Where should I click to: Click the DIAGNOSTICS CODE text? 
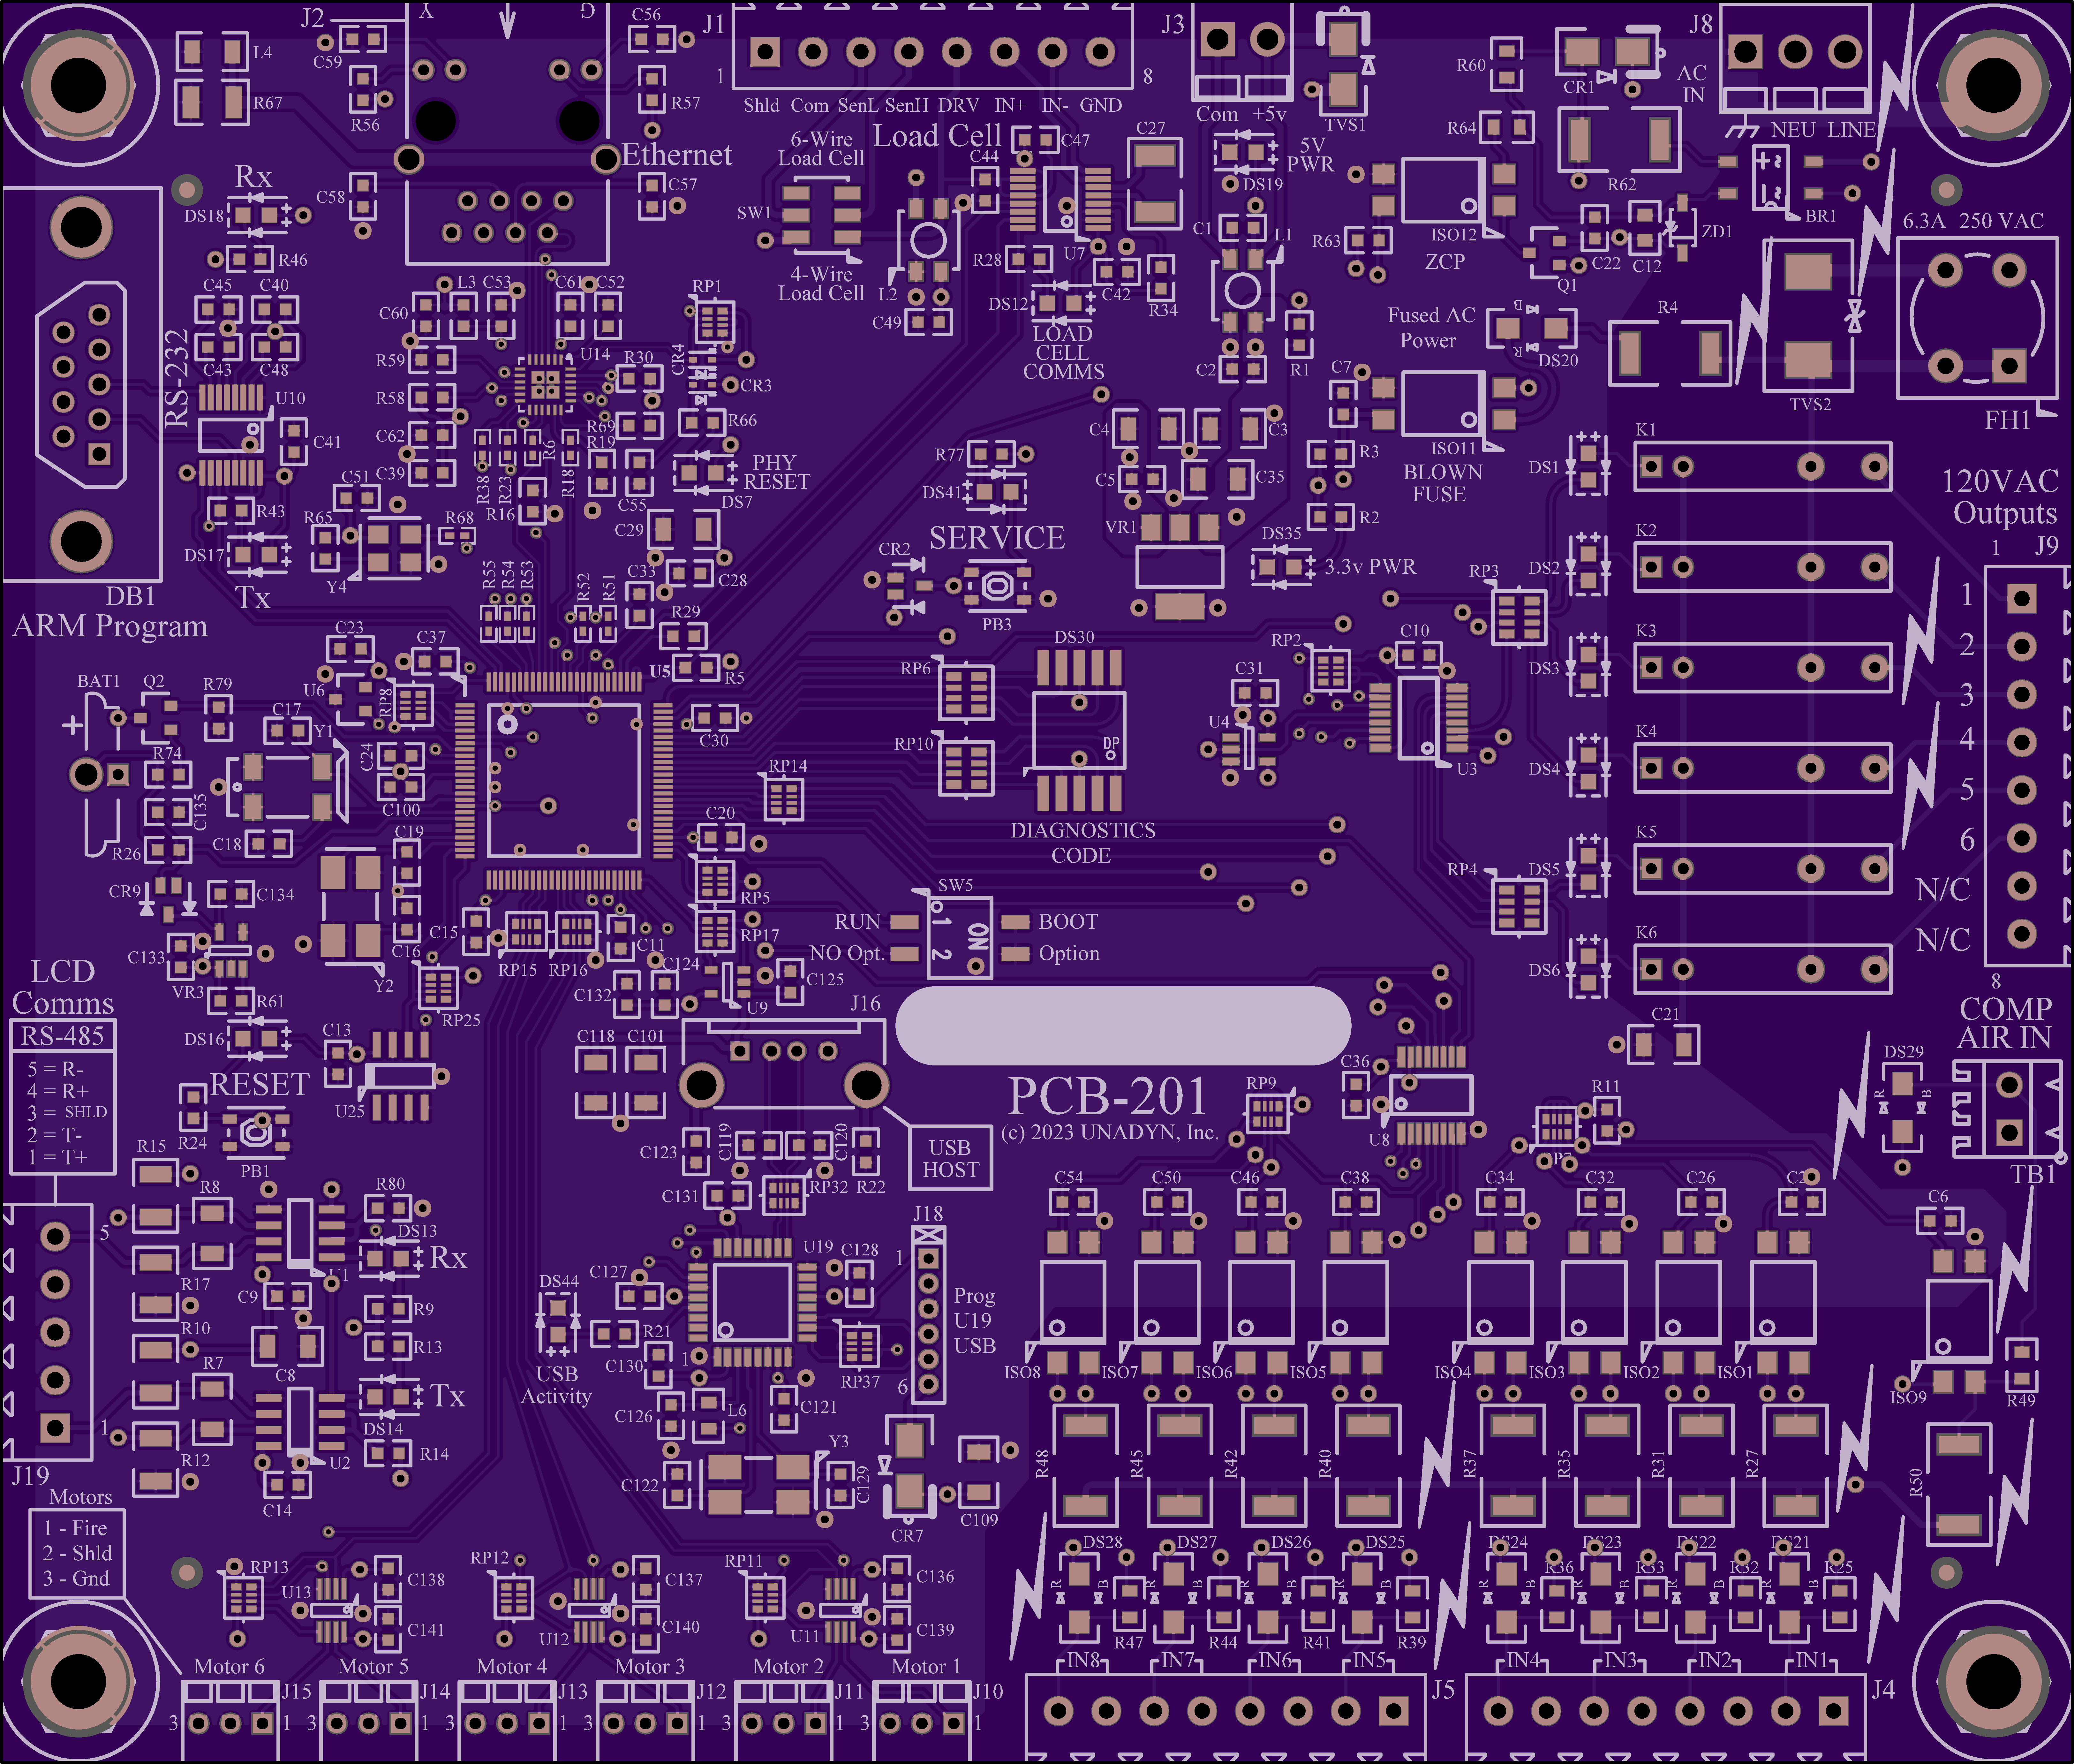point(1082,843)
